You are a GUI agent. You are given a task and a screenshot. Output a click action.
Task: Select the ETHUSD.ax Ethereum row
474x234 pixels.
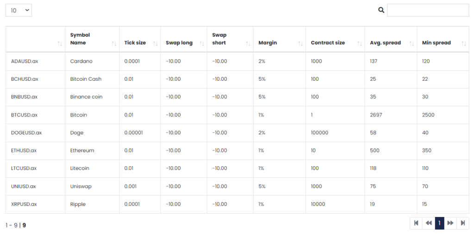[x=237, y=150]
